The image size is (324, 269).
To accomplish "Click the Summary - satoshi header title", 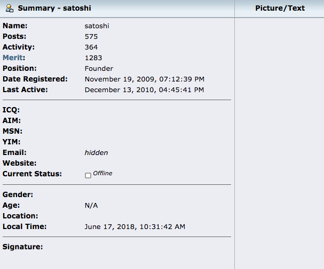I will 54,9.
